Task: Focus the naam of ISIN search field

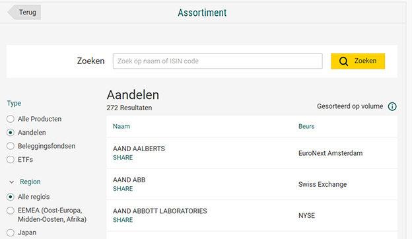Action: tap(218, 61)
